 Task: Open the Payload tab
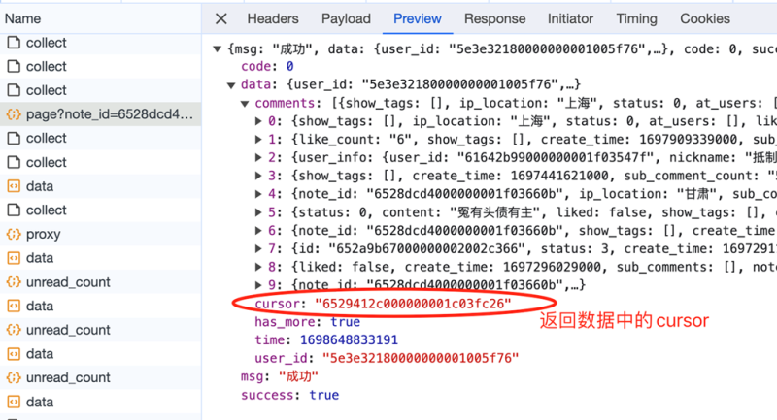(346, 18)
